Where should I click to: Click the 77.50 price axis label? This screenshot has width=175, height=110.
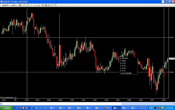pyautogui.click(x=171, y=38)
